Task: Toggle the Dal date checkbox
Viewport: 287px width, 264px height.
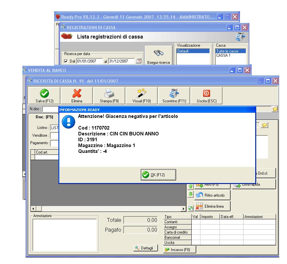Action: click(x=66, y=61)
